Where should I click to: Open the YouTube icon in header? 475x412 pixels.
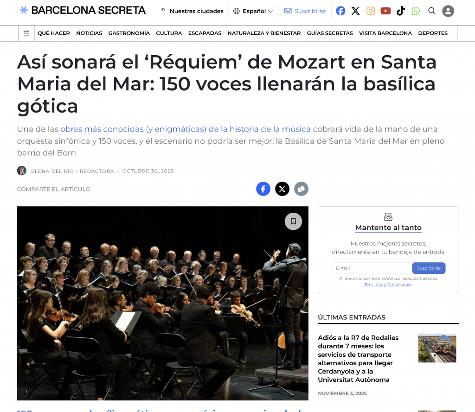pos(385,11)
